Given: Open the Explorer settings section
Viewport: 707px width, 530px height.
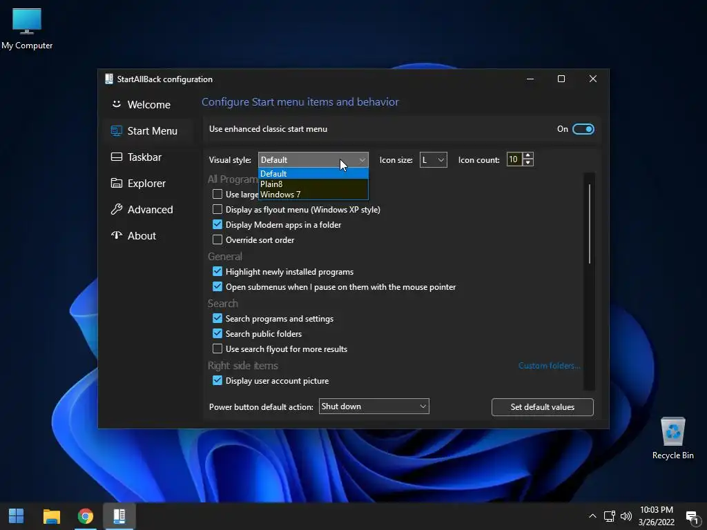Looking at the screenshot, I should (x=149, y=183).
